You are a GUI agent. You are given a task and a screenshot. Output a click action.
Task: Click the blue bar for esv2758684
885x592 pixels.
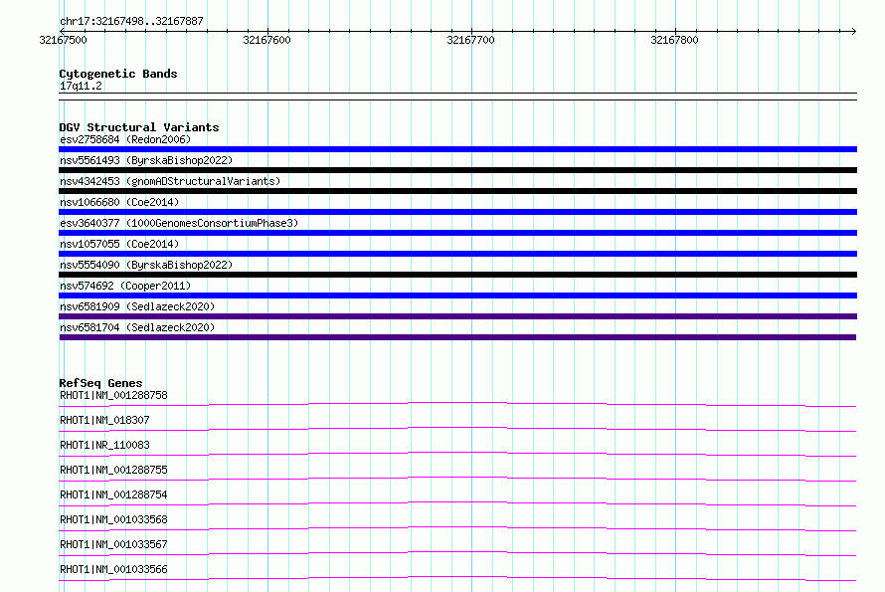pos(457,149)
